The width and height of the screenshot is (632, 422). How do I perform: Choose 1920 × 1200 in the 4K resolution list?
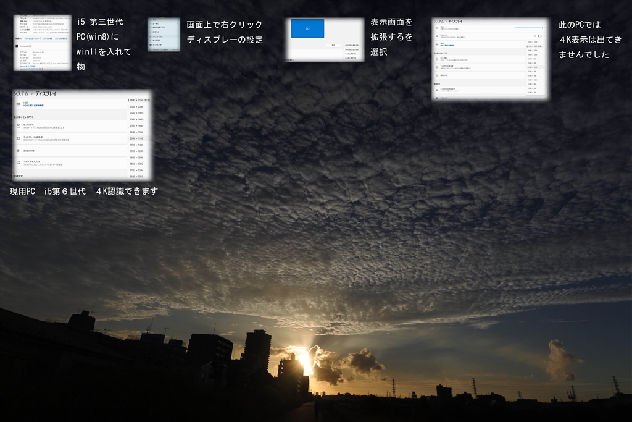tap(136, 151)
